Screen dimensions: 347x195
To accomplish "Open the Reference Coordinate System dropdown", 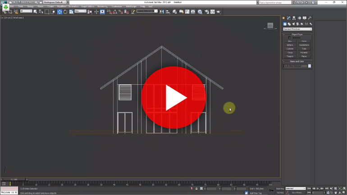I will (x=80, y=11).
